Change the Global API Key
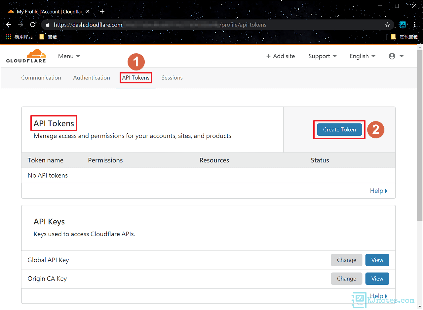This screenshot has width=423, height=310. [346, 260]
